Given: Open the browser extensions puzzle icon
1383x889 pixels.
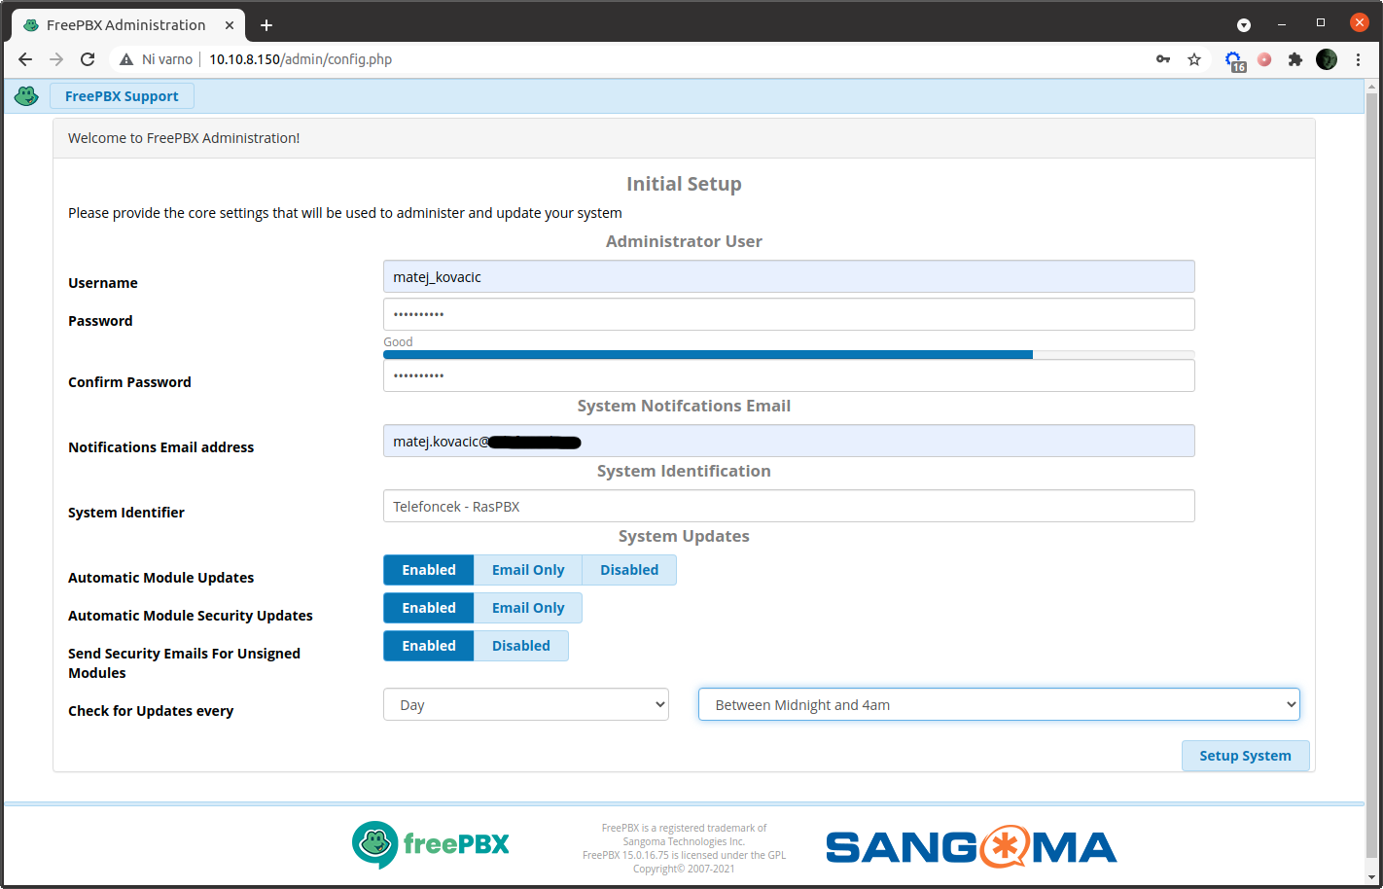Looking at the screenshot, I should (1295, 59).
